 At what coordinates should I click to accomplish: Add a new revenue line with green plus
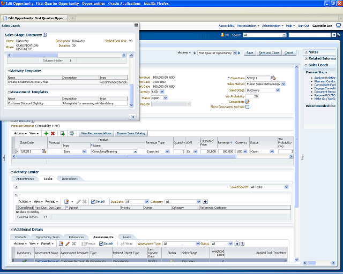click(x=46, y=133)
